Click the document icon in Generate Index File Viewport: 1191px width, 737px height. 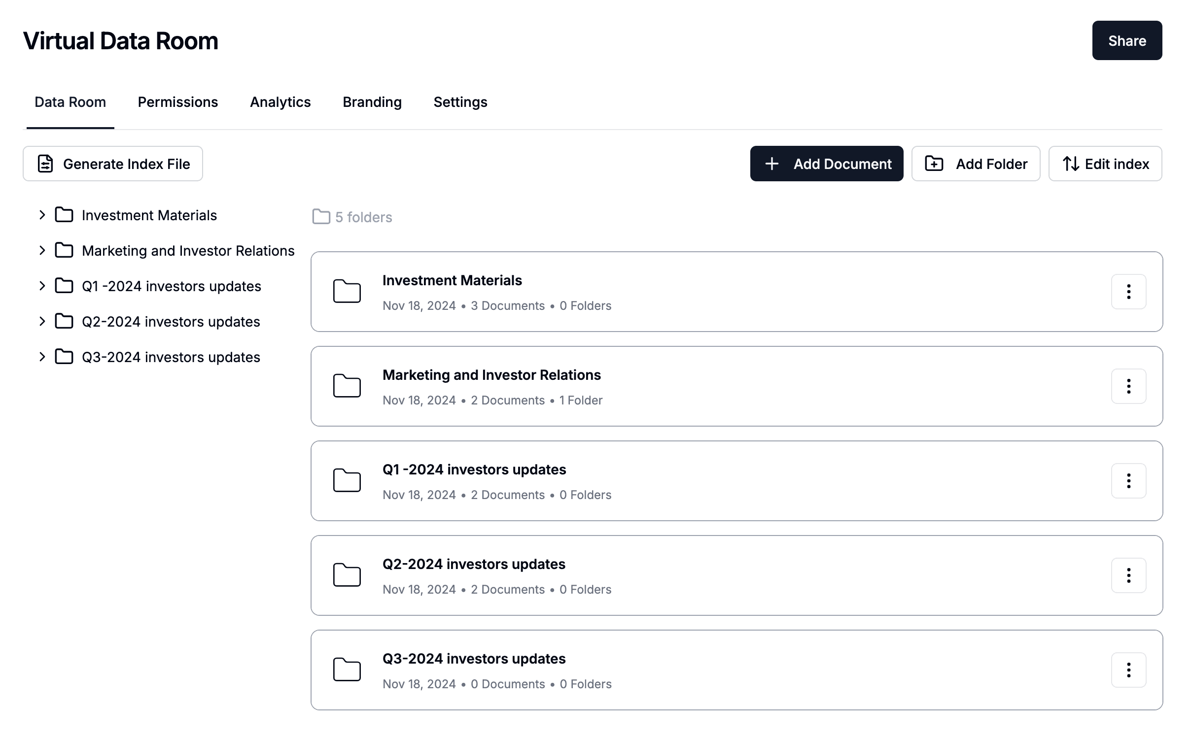coord(45,164)
